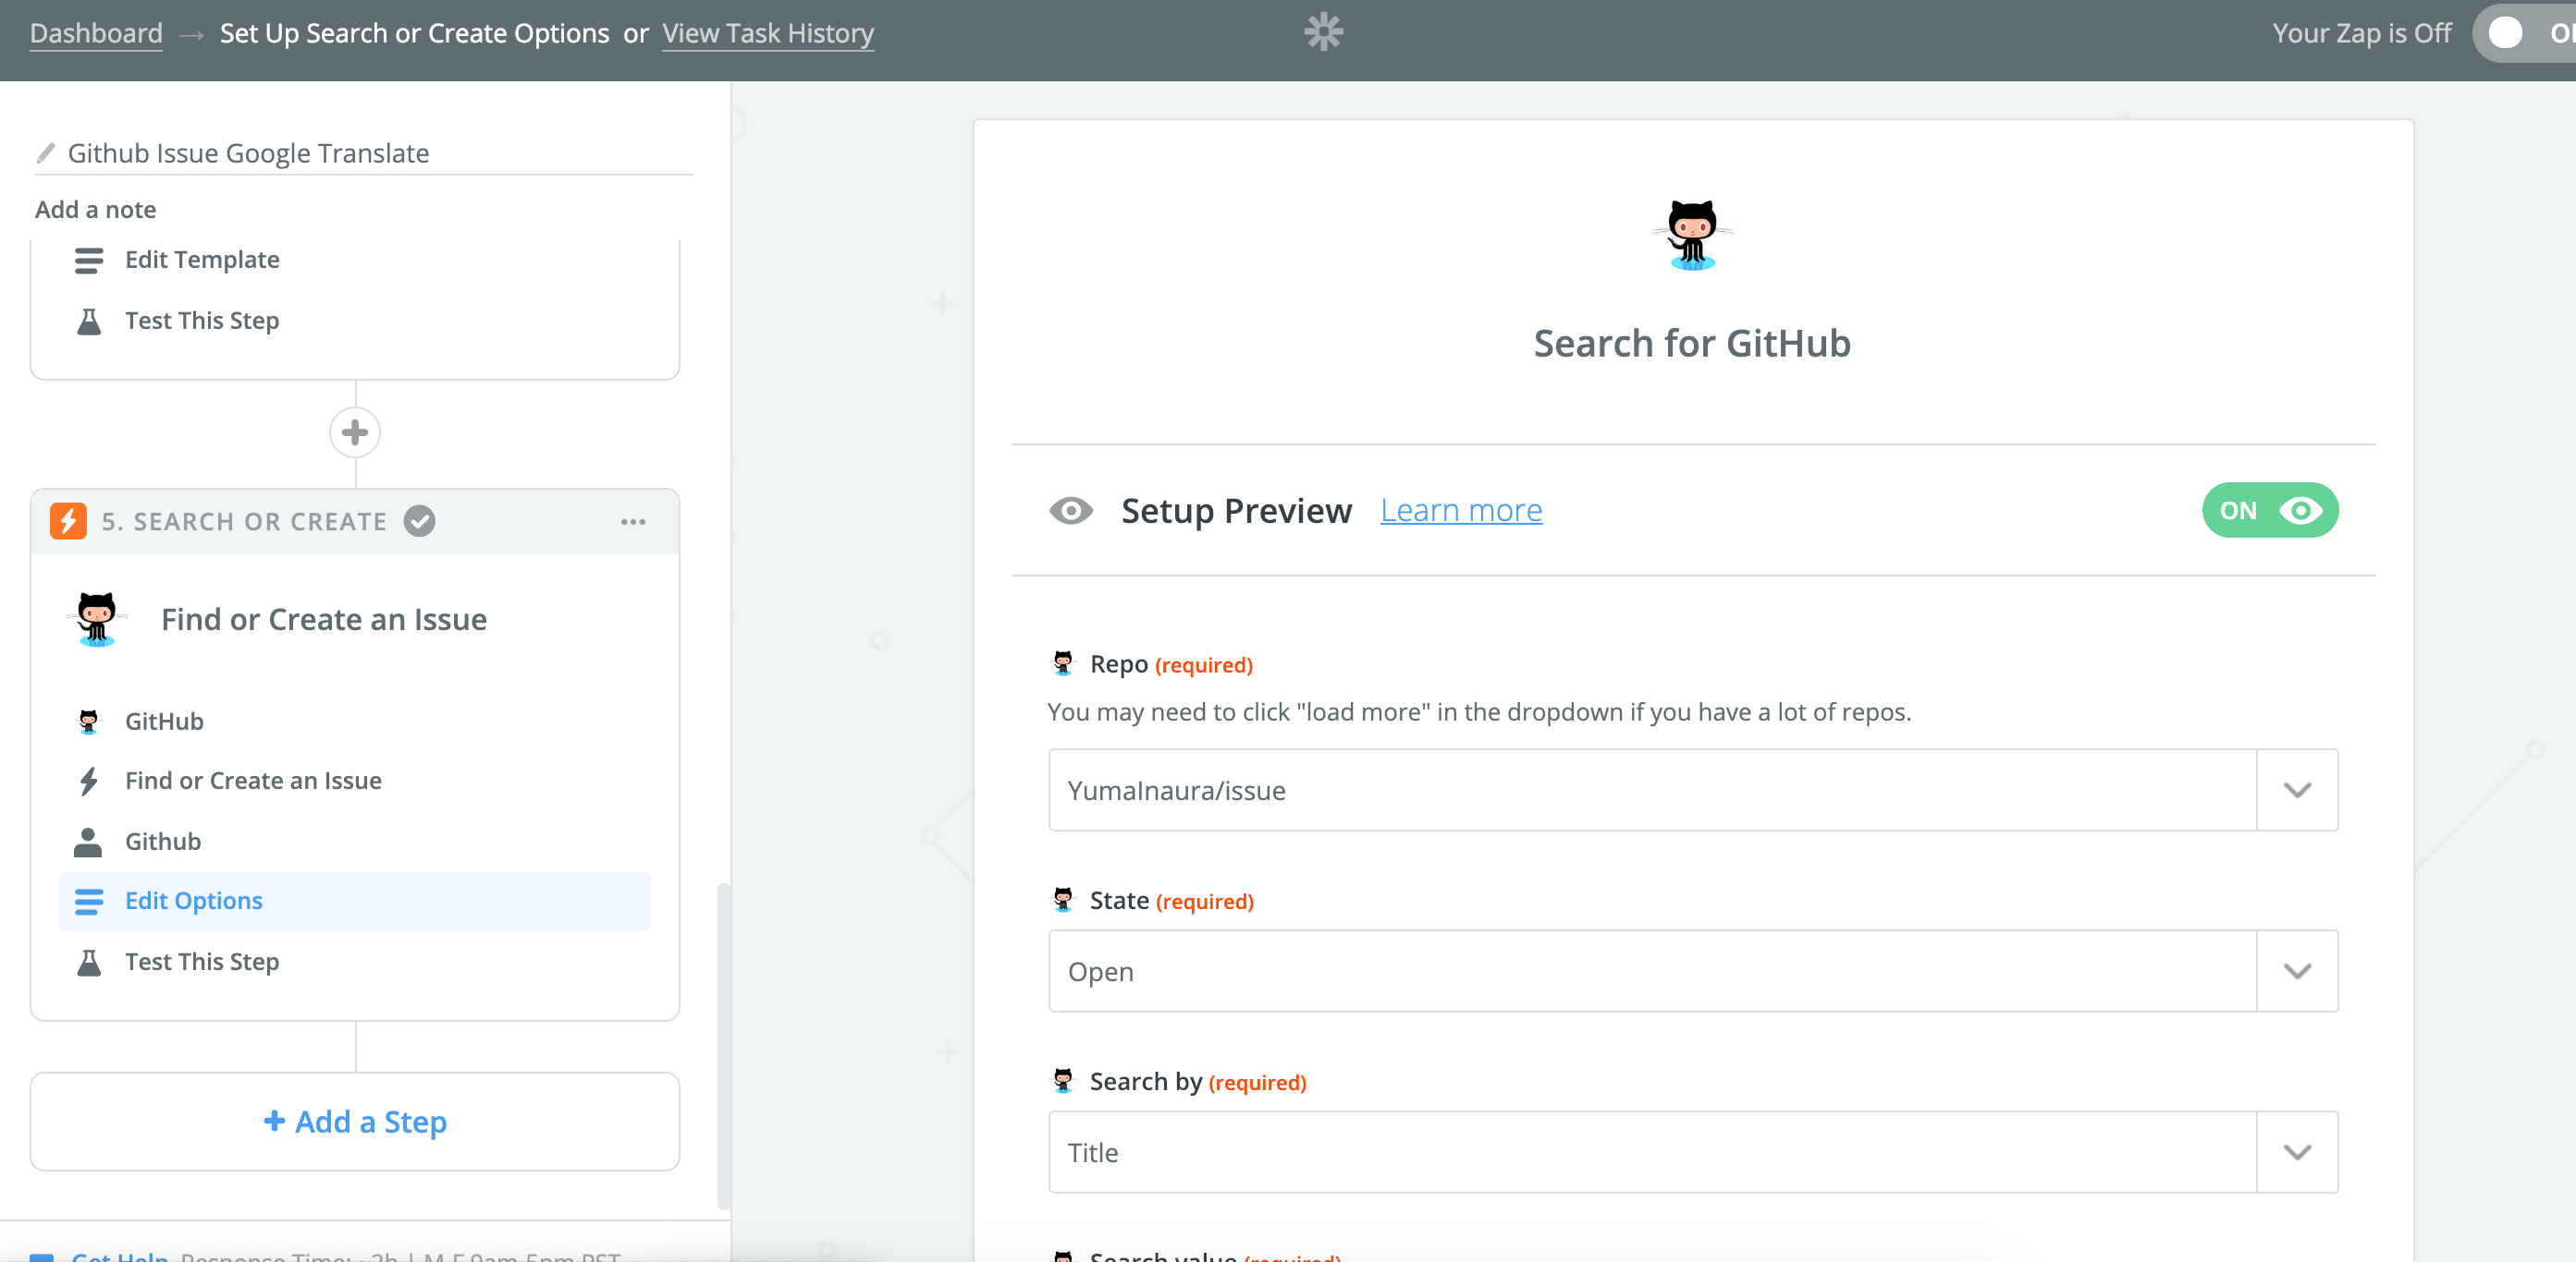Viewport: 2576px width, 1262px height.
Task: Select Edit Options in step 5
Action: click(x=194, y=900)
